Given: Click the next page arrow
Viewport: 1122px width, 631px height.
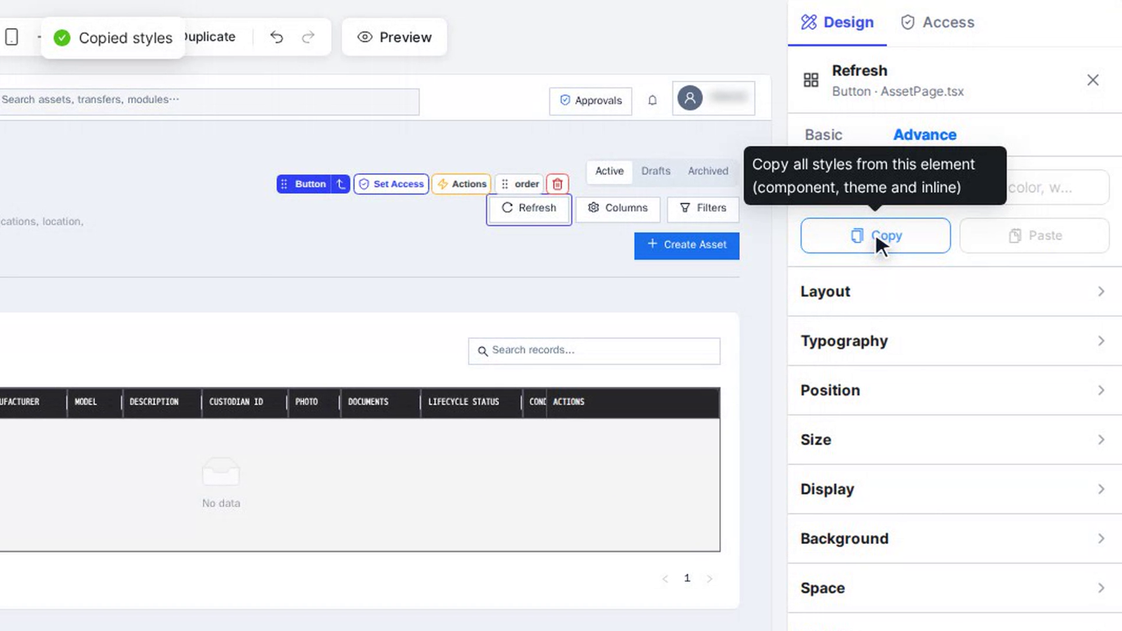Looking at the screenshot, I should (x=709, y=578).
